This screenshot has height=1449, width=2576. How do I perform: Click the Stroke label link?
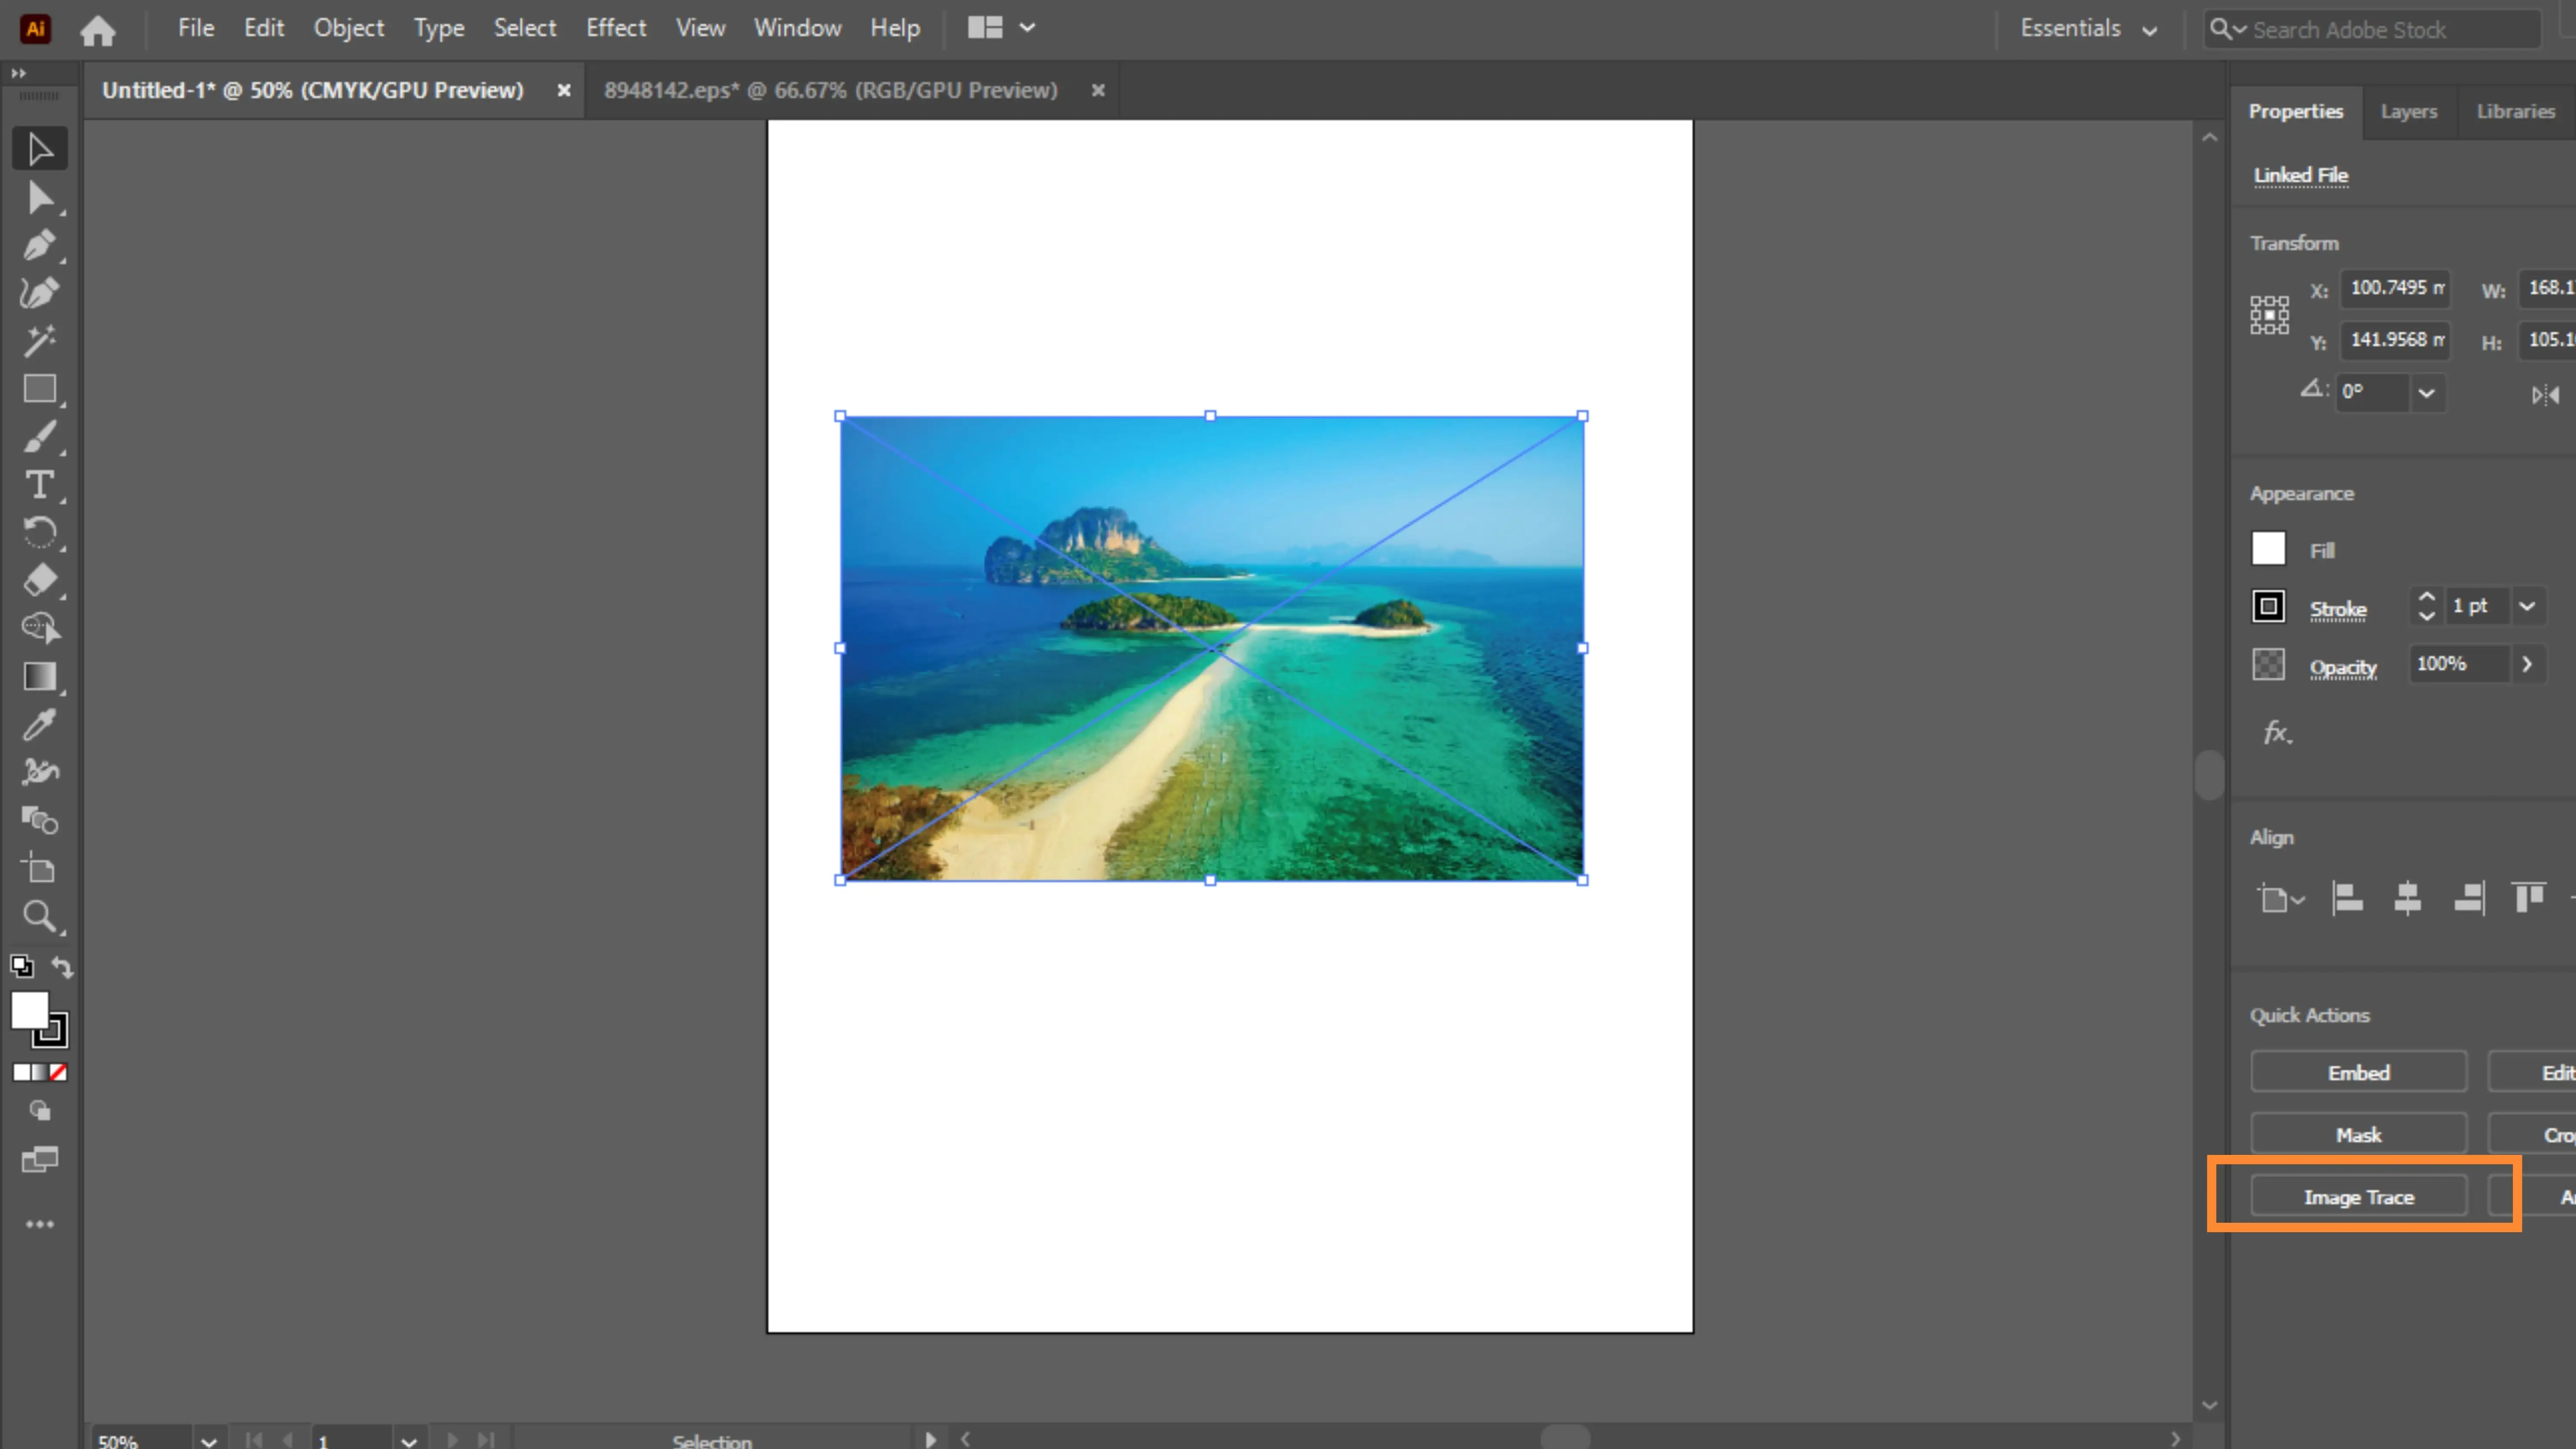pos(2338,609)
